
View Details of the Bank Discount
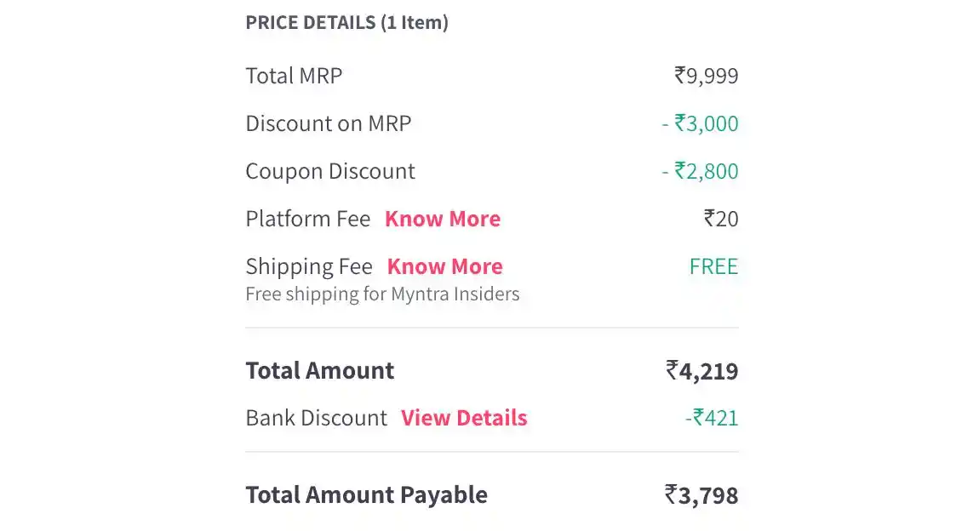464,418
